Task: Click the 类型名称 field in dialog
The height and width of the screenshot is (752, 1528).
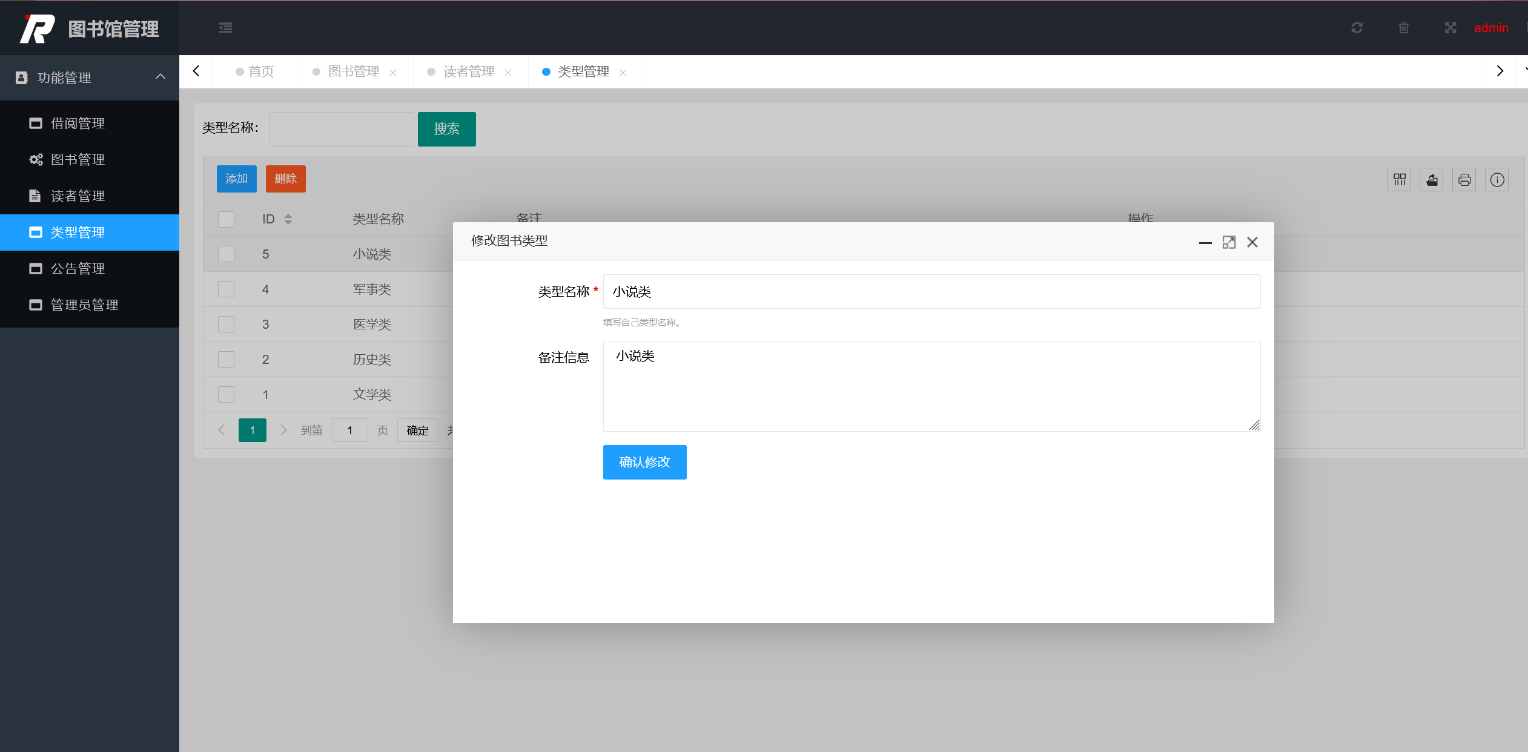Action: tap(931, 292)
